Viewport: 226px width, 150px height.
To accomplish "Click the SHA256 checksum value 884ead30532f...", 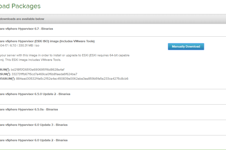I will point(72,79).
